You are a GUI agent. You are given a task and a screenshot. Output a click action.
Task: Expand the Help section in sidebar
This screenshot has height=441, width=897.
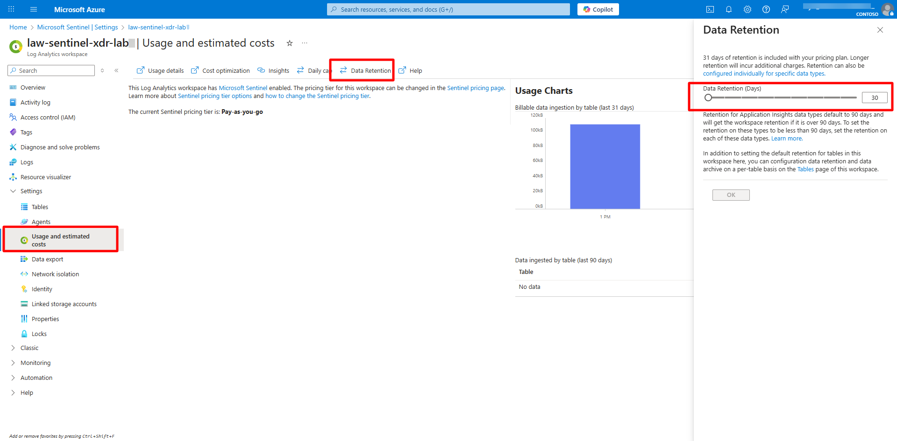pos(13,392)
